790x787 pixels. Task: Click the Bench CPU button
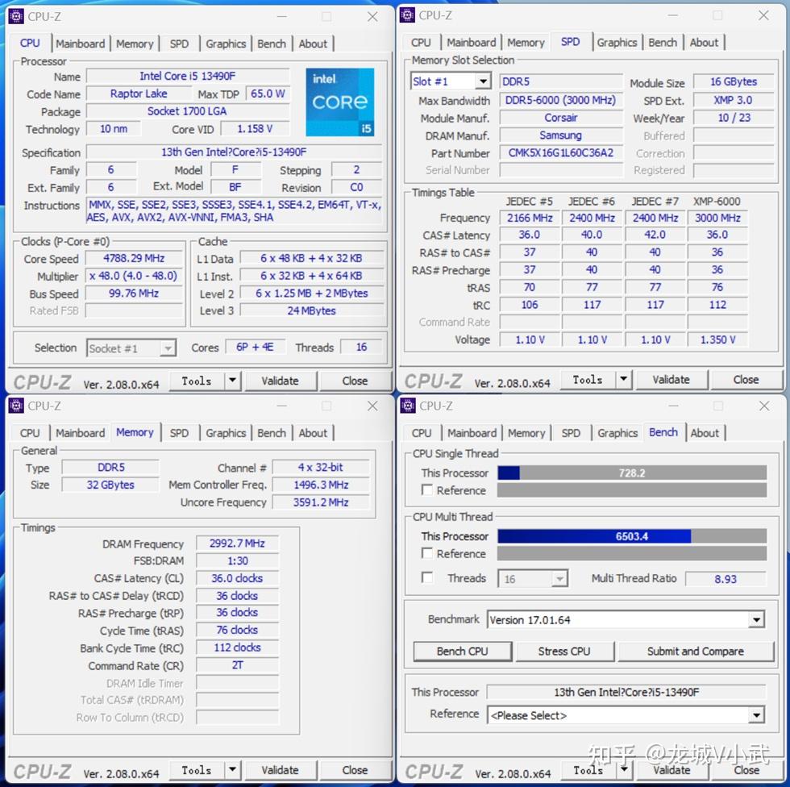pos(462,652)
